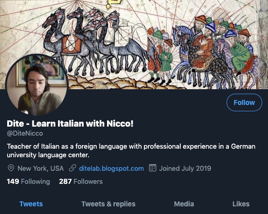Select the Tweets tab
The height and width of the screenshot is (214, 268).
[x=31, y=204]
